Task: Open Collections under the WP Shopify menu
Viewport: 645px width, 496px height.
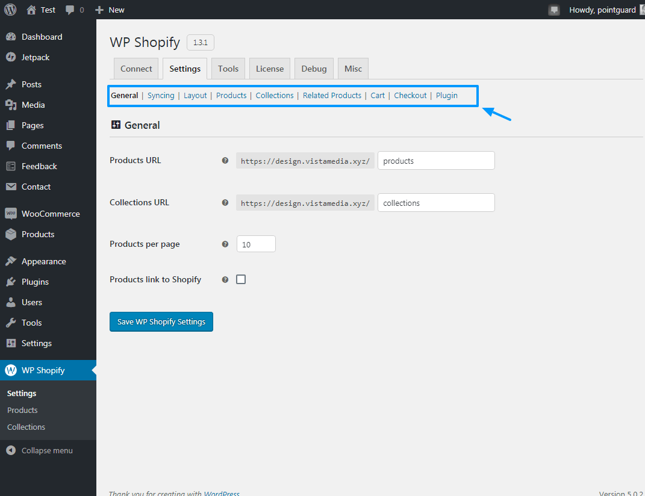Action: click(x=26, y=427)
